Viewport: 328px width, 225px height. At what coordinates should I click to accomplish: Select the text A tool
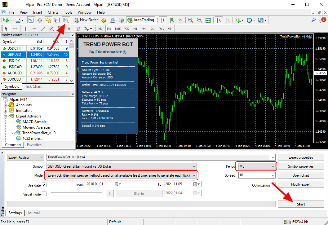(69, 29)
